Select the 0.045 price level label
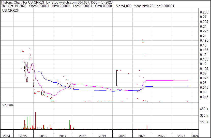 [204, 87]
